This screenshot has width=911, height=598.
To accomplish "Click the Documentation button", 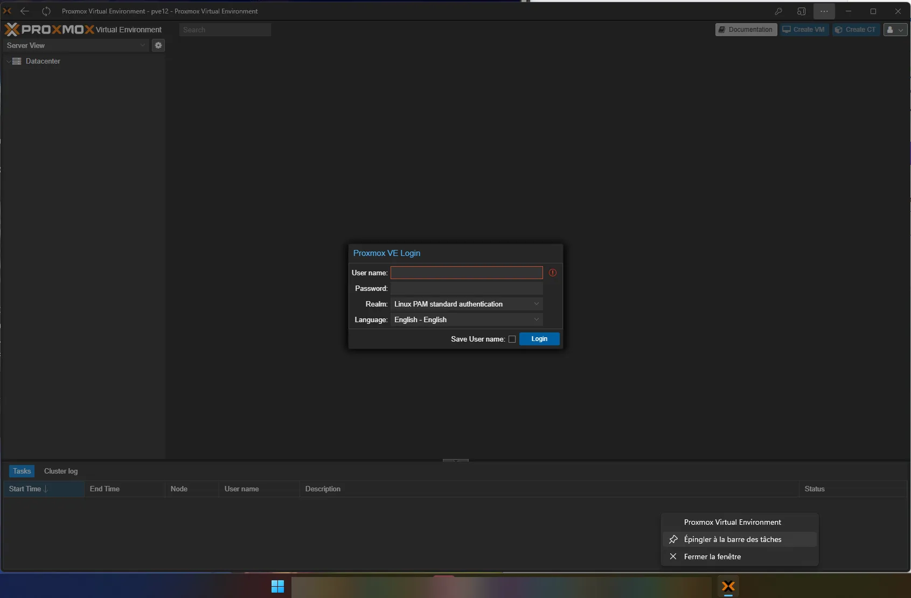I will click(746, 30).
